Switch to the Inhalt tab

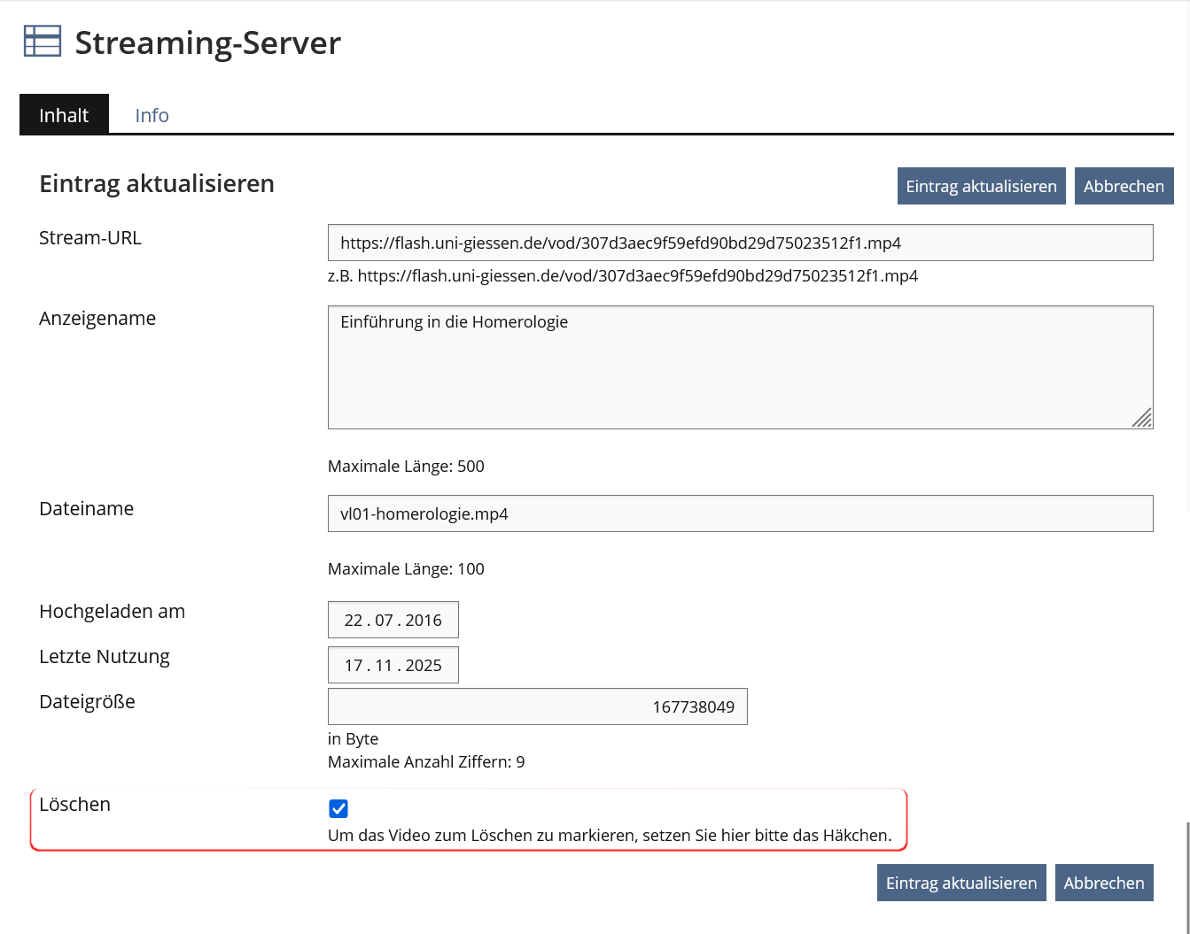(64, 115)
